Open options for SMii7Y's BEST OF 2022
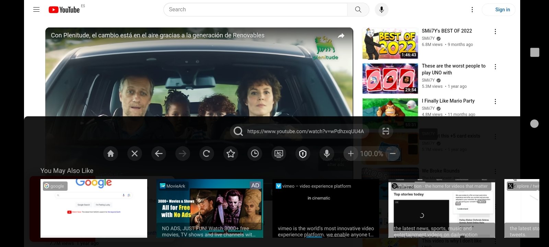This screenshot has height=247, width=549. click(495, 32)
